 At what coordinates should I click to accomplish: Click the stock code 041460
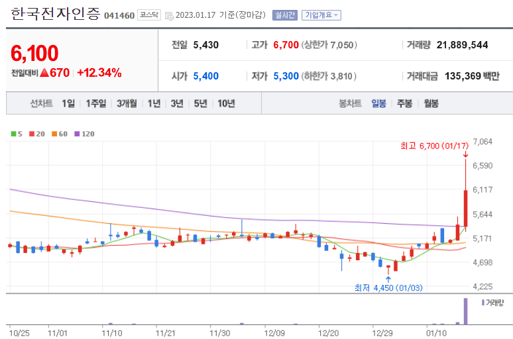pos(119,15)
